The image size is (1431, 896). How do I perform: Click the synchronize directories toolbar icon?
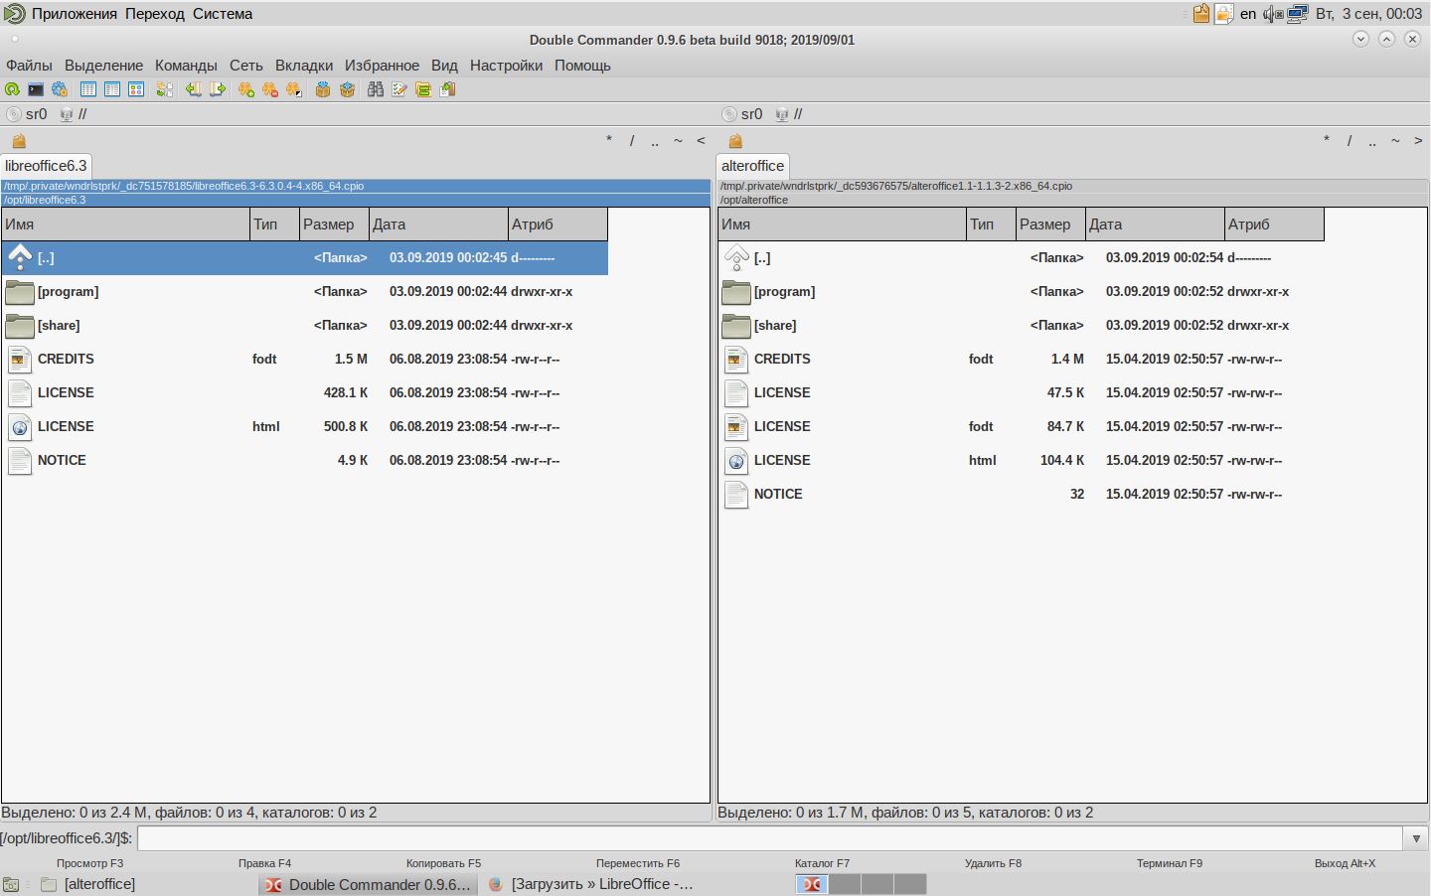point(423,89)
